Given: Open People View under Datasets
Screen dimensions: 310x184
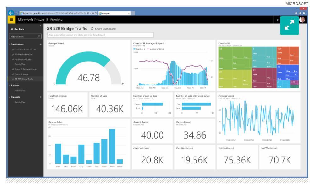Looking at the screenshot, I should [20, 102].
